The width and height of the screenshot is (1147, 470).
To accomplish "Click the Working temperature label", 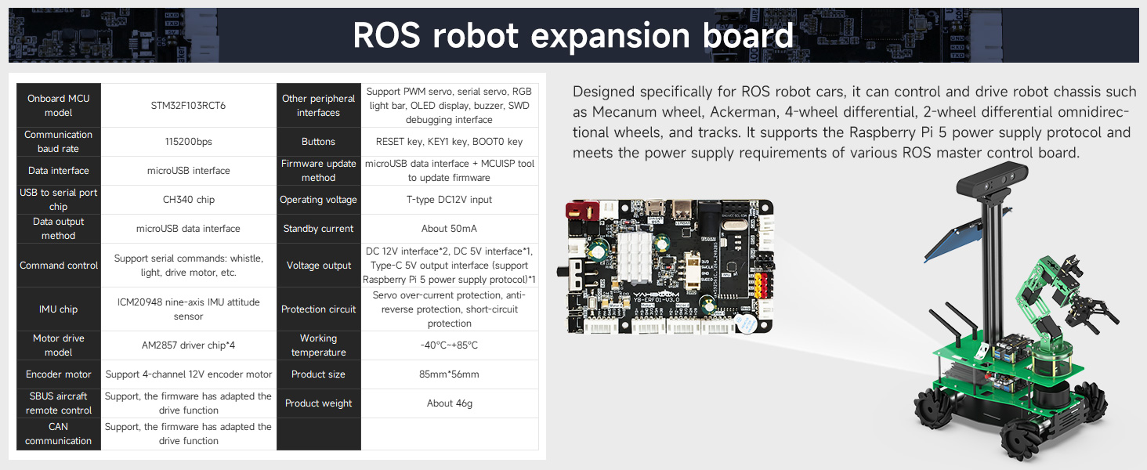I will [318, 345].
